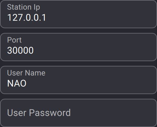Click on the 127.0.0.1 address value

[x=27, y=18]
